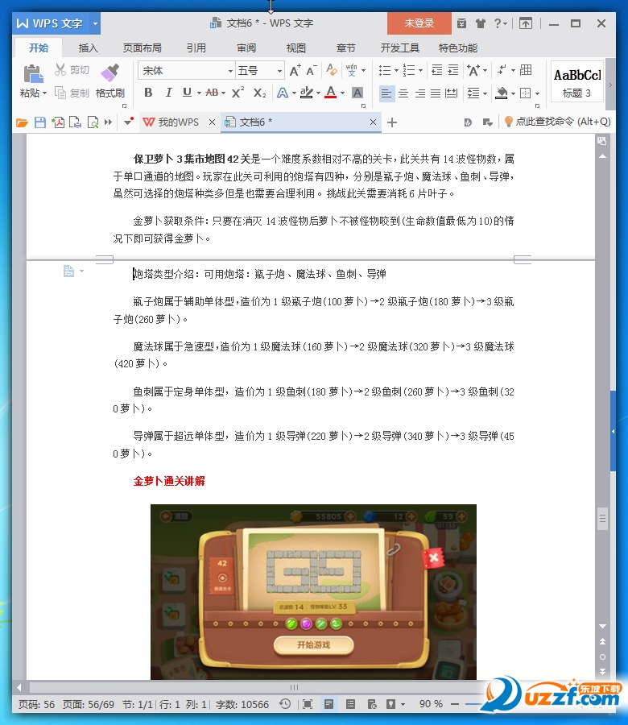This screenshot has height=725, width=628.
Task: Switch to 我的WPS document tab
Action: (x=178, y=122)
